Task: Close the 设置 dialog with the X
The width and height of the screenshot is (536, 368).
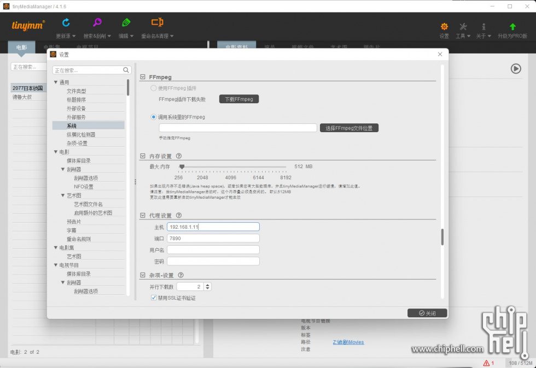Action: click(x=440, y=54)
